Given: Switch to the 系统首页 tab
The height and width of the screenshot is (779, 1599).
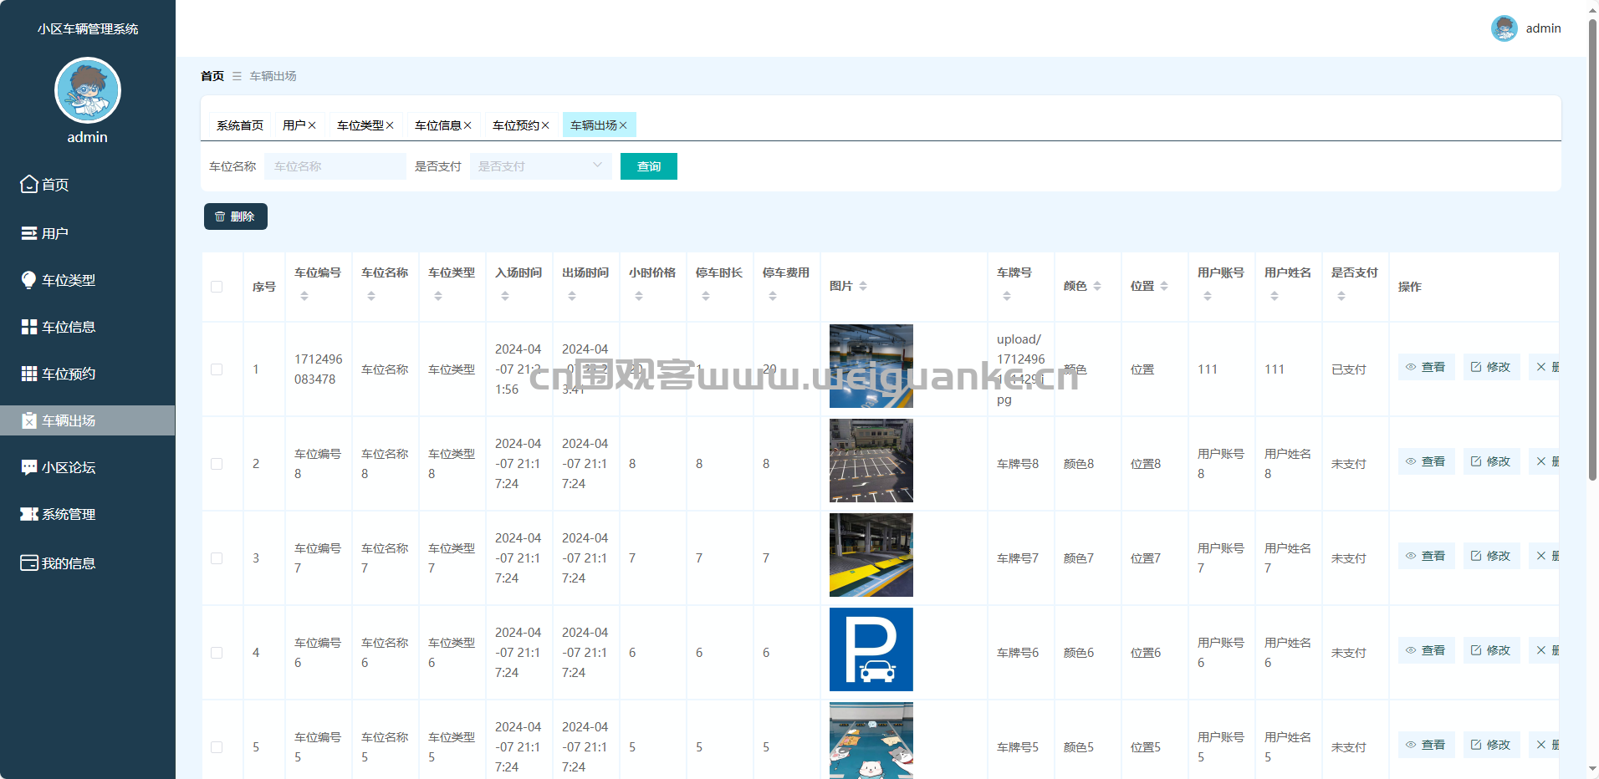Looking at the screenshot, I should click(x=240, y=125).
